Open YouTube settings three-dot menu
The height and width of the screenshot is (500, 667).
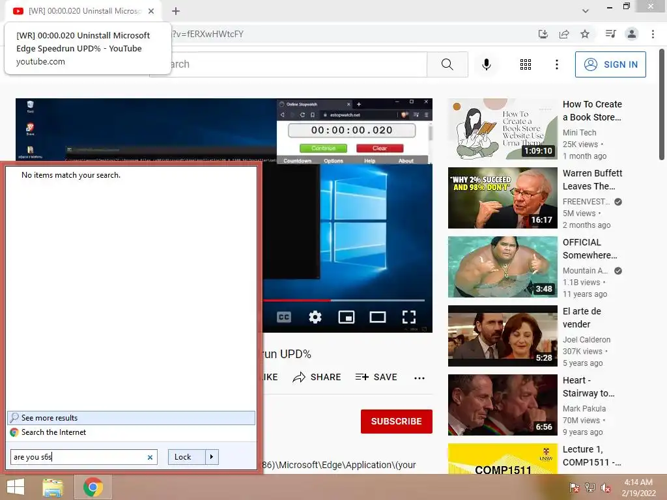556,64
